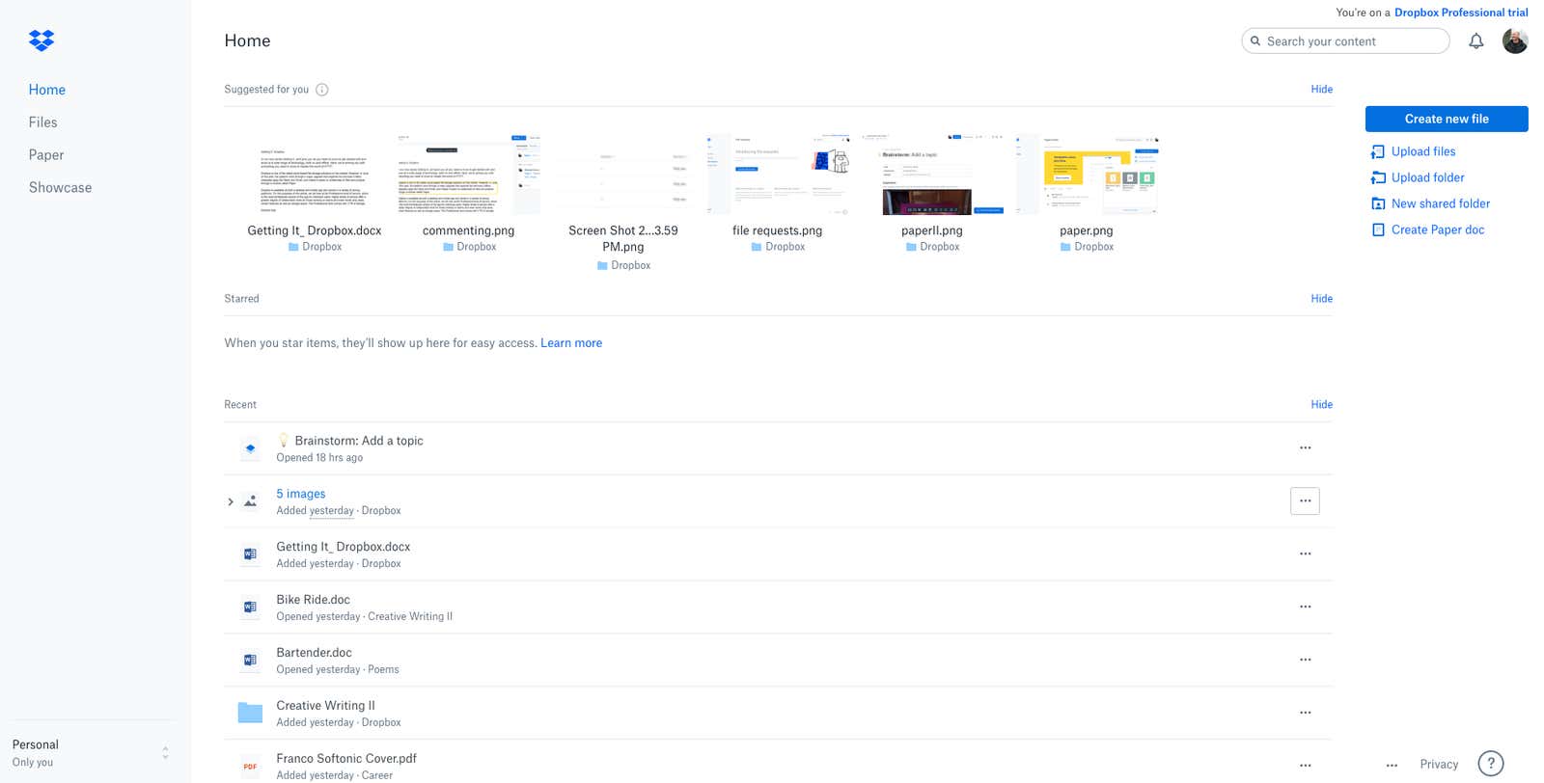Image resolution: width=1544 pixels, height=783 pixels.
Task: Click the Search your content field
Action: (1345, 40)
